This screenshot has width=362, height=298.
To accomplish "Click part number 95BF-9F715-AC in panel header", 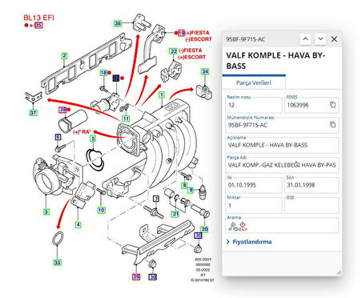I will (x=246, y=39).
